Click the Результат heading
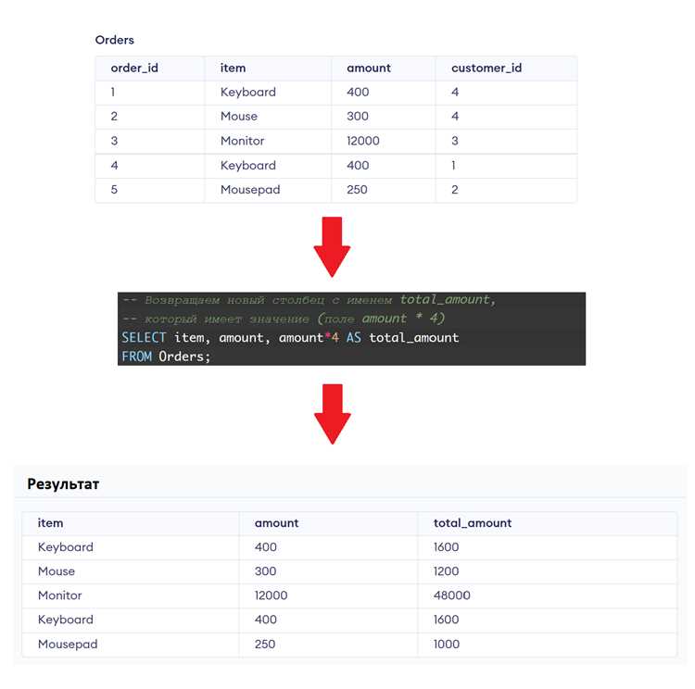 [x=63, y=483]
